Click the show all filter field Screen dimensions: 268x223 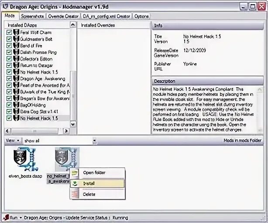coord(58,141)
